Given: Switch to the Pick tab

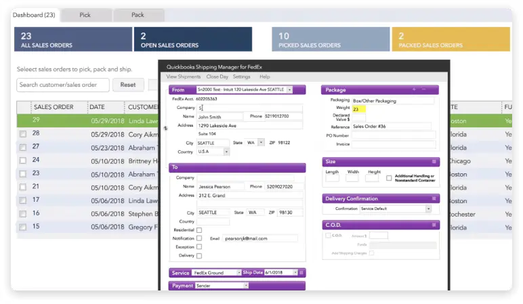Looking at the screenshot, I should pyautogui.click(x=85, y=15).
